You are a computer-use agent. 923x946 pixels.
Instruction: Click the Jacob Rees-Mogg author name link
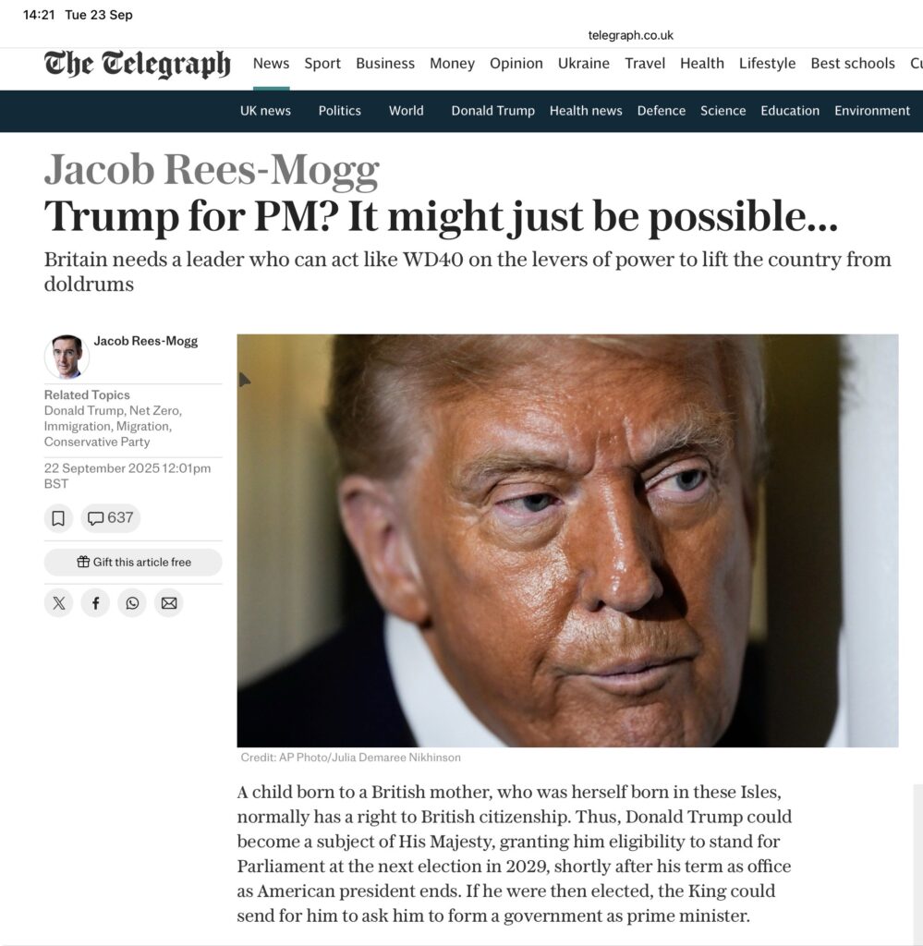(145, 341)
